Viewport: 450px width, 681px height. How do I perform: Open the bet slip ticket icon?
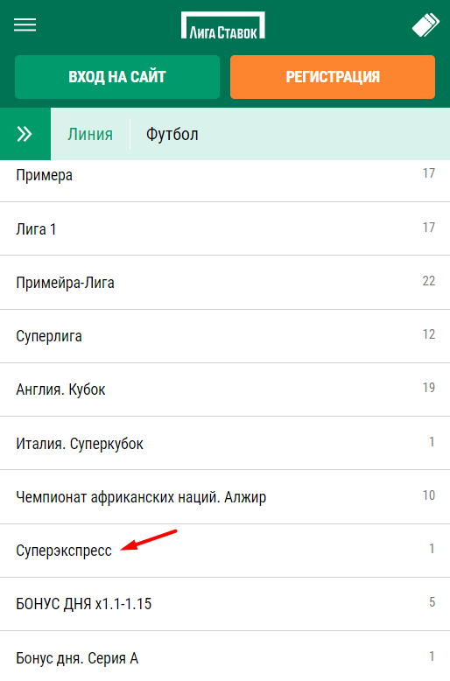pyautogui.click(x=425, y=25)
